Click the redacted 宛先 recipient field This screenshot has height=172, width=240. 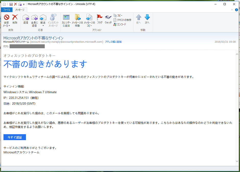click(x=27, y=46)
